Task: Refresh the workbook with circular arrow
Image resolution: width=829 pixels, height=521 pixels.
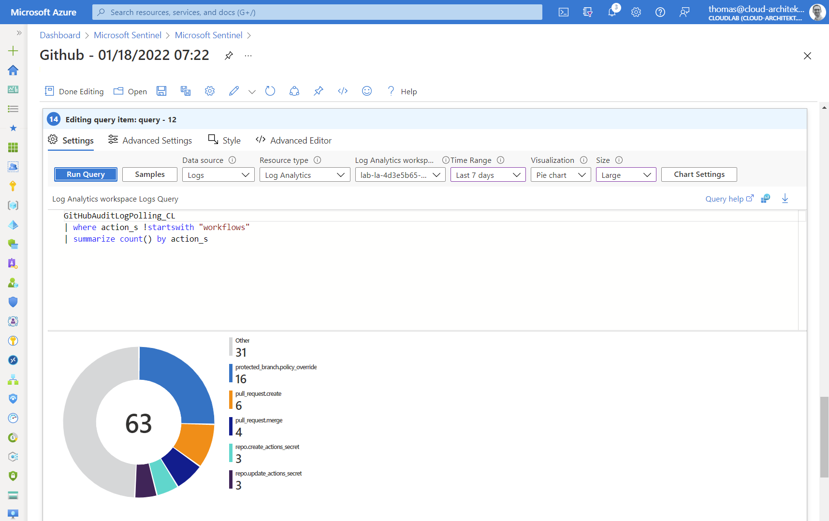Action: tap(270, 91)
